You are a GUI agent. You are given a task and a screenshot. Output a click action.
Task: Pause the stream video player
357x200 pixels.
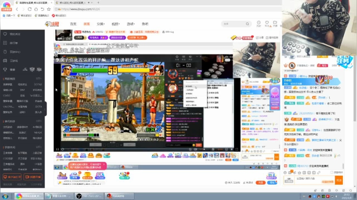coord(57,150)
